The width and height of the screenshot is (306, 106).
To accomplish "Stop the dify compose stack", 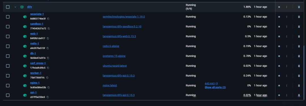I will point(279,7).
